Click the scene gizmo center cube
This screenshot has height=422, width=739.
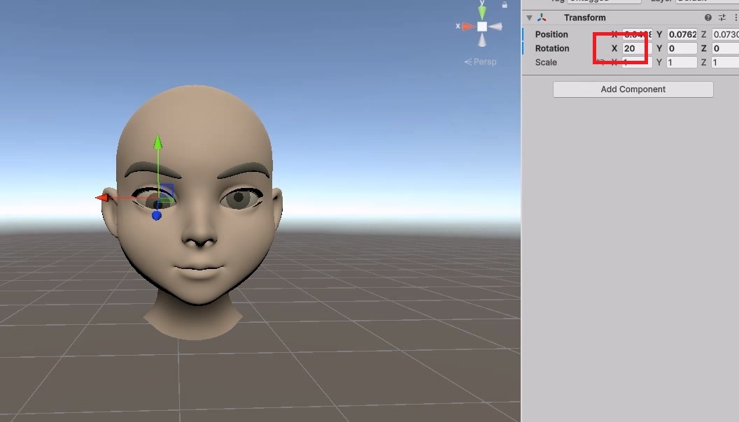(481, 27)
